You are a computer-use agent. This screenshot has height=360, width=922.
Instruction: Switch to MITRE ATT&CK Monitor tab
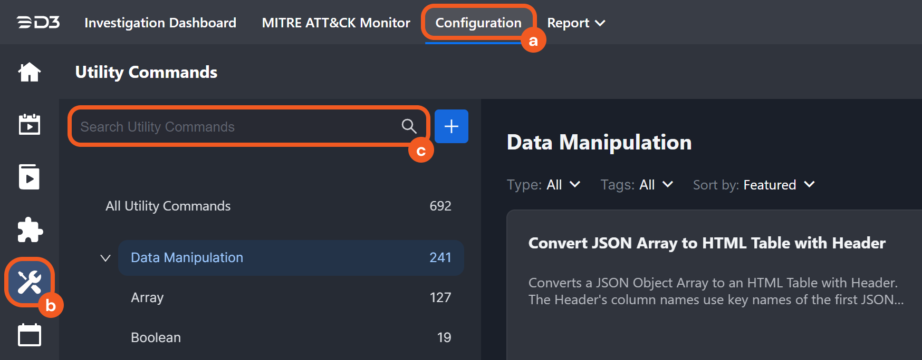click(336, 23)
